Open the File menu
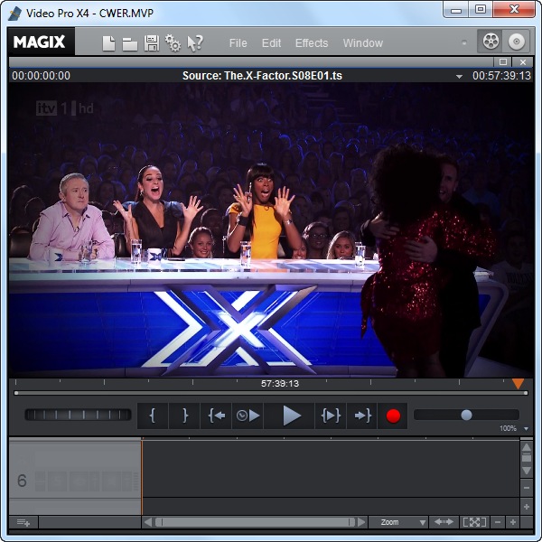The width and height of the screenshot is (542, 542). pyautogui.click(x=238, y=43)
